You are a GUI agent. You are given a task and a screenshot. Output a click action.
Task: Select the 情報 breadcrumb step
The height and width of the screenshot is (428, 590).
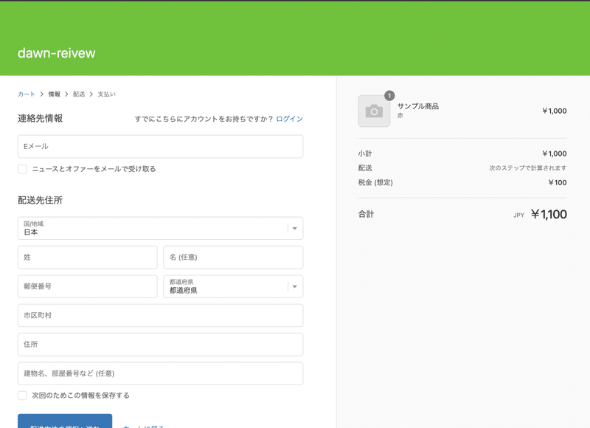coord(54,94)
